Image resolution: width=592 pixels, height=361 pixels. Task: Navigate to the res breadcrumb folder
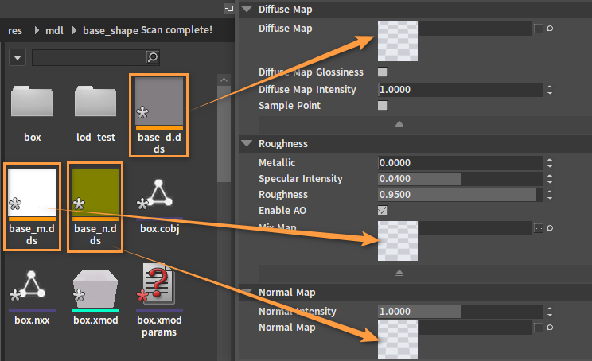click(x=15, y=30)
